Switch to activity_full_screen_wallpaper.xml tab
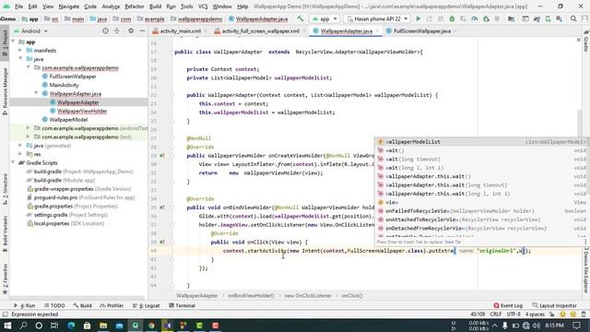This screenshot has height=332, width=590. (260, 31)
